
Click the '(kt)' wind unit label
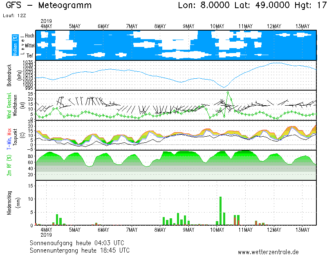coord(23,106)
